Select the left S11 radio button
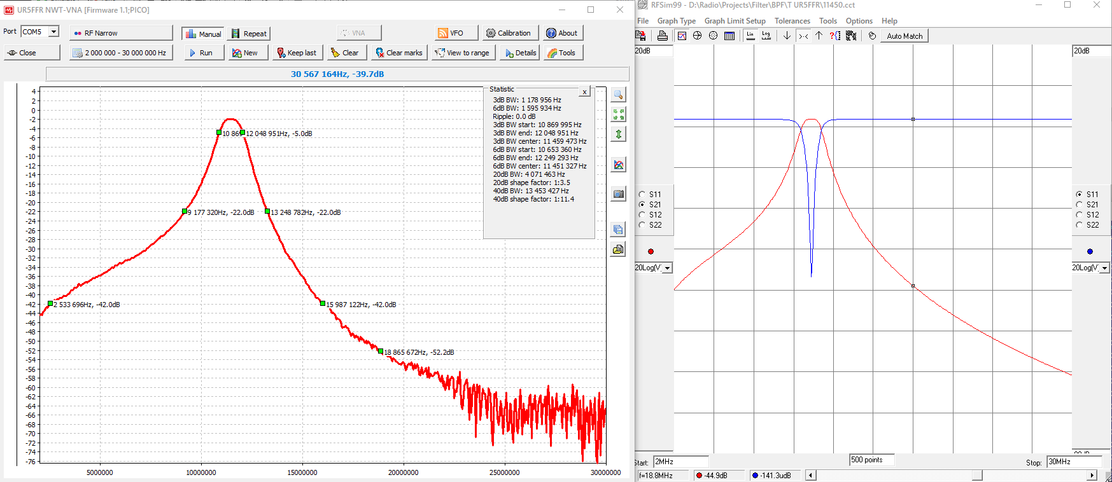This screenshot has width=1112, height=482. 642,195
